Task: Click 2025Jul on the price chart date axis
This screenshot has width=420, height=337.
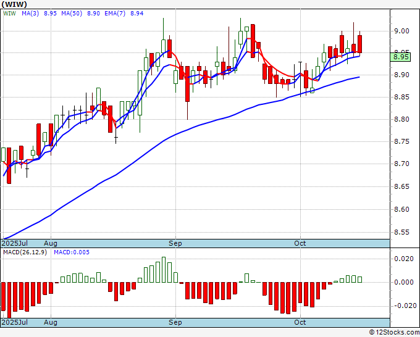Action: click(x=15, y=243)
